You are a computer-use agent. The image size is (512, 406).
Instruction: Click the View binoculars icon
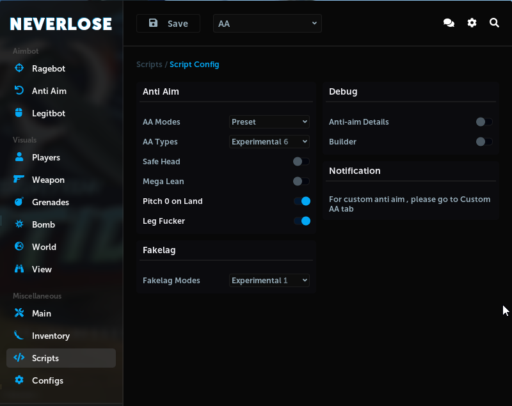19,269
